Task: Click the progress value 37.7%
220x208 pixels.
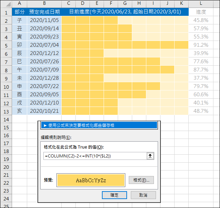Action: click(x=201, y=78)
